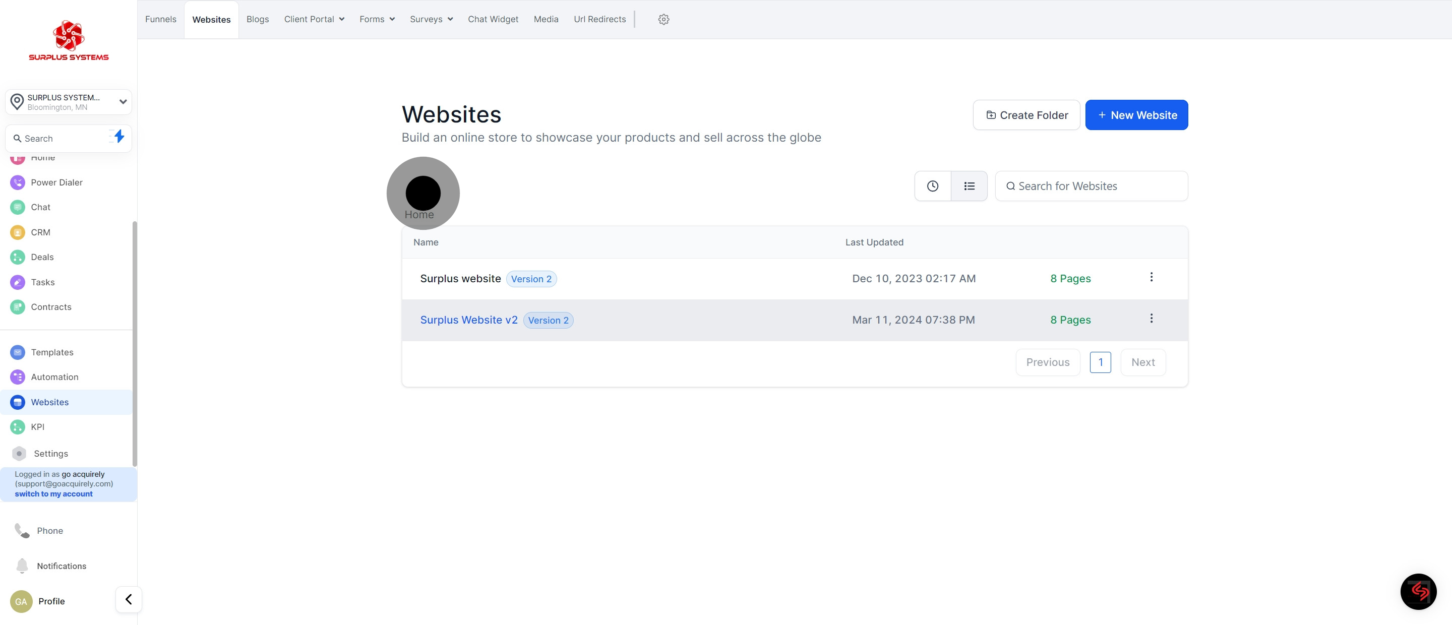
Task: Click the New Website button
Action: click(1136, 114)
